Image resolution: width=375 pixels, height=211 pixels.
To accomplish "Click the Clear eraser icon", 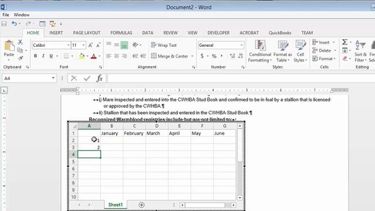I will [345, 59].
